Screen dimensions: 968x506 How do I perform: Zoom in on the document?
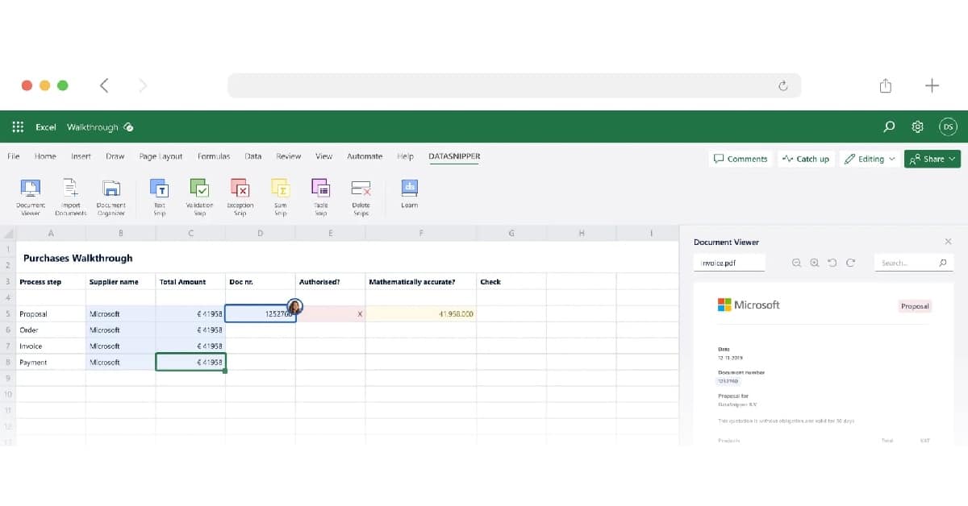(x=815, y=263)
